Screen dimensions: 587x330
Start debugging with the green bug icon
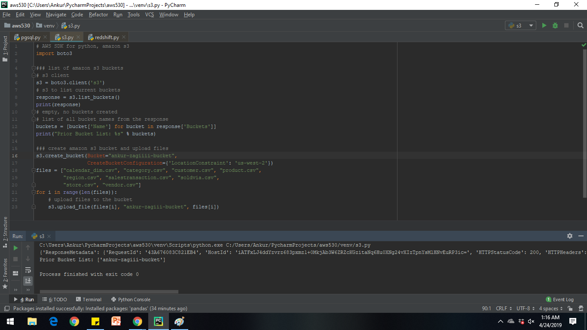[x=555, y=25]
